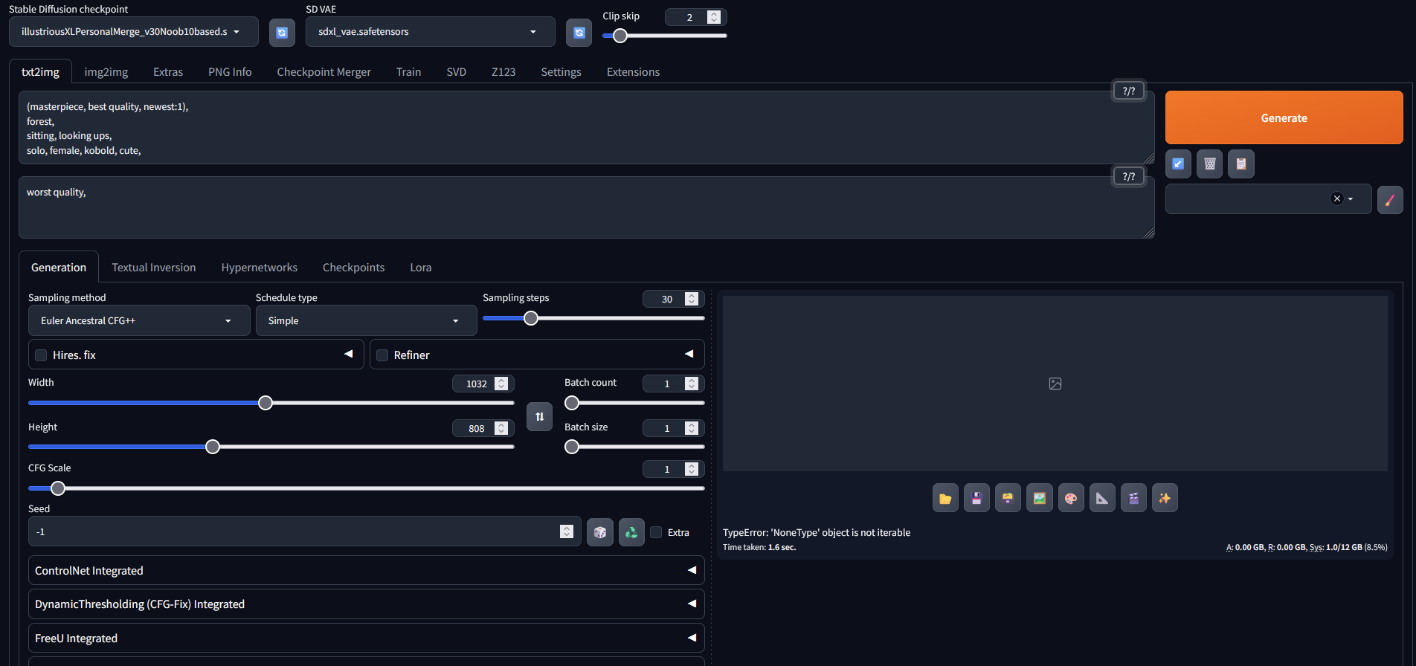Apply styles using the clipboard icon
Screen dimensions: 1416x666
1241,164
